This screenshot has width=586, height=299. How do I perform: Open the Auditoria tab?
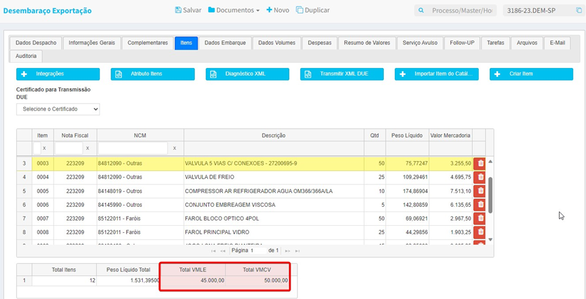(x=26, y=56)
